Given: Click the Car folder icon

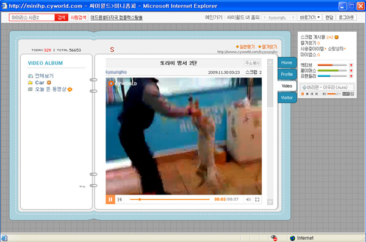Looking at the screenshot, I should click(30, 83).
